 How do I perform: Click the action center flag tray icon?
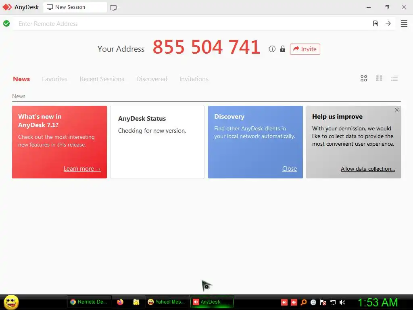tap(323, 302)
